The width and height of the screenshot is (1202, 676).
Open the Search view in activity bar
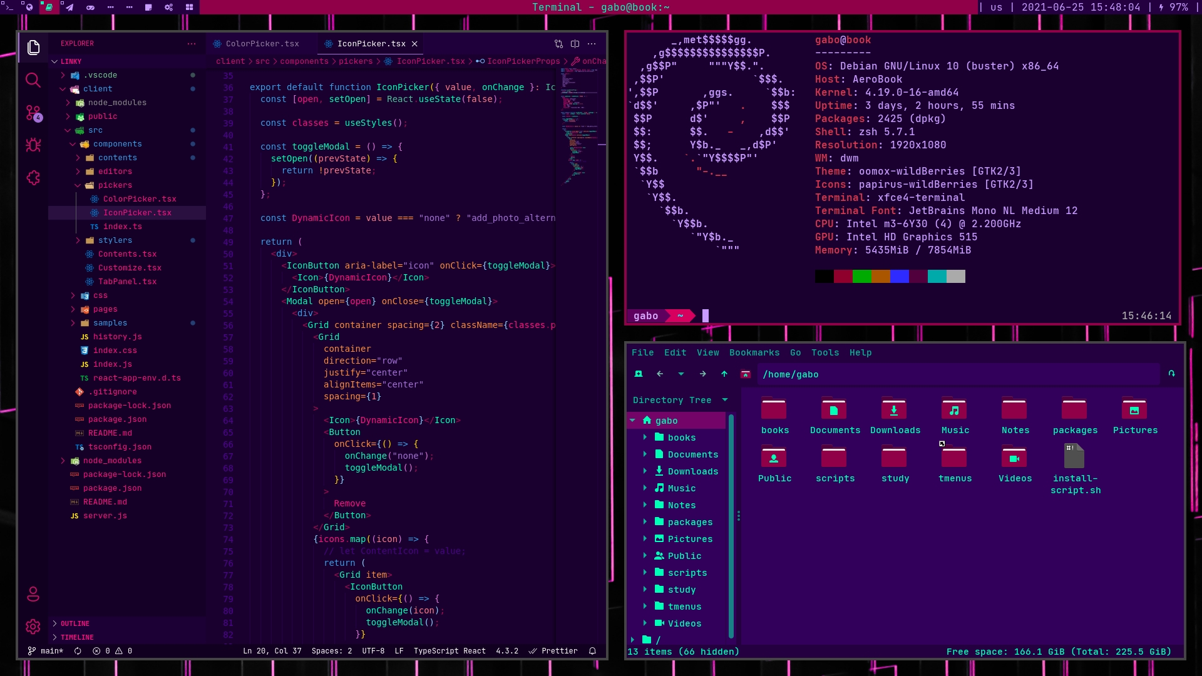click(x=33, y=80)
